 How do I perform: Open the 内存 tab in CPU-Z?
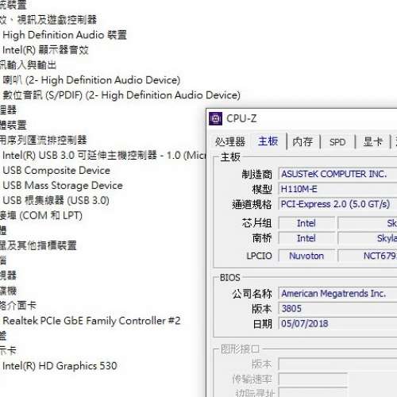coord(303,142)
